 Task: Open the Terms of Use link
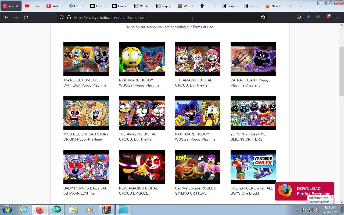click(203, 27)
